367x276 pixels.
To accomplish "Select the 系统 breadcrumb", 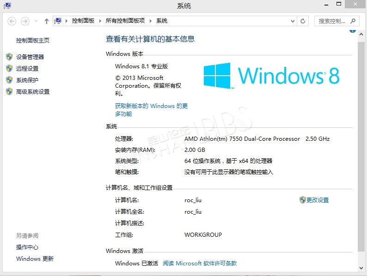I will point(162,21).
